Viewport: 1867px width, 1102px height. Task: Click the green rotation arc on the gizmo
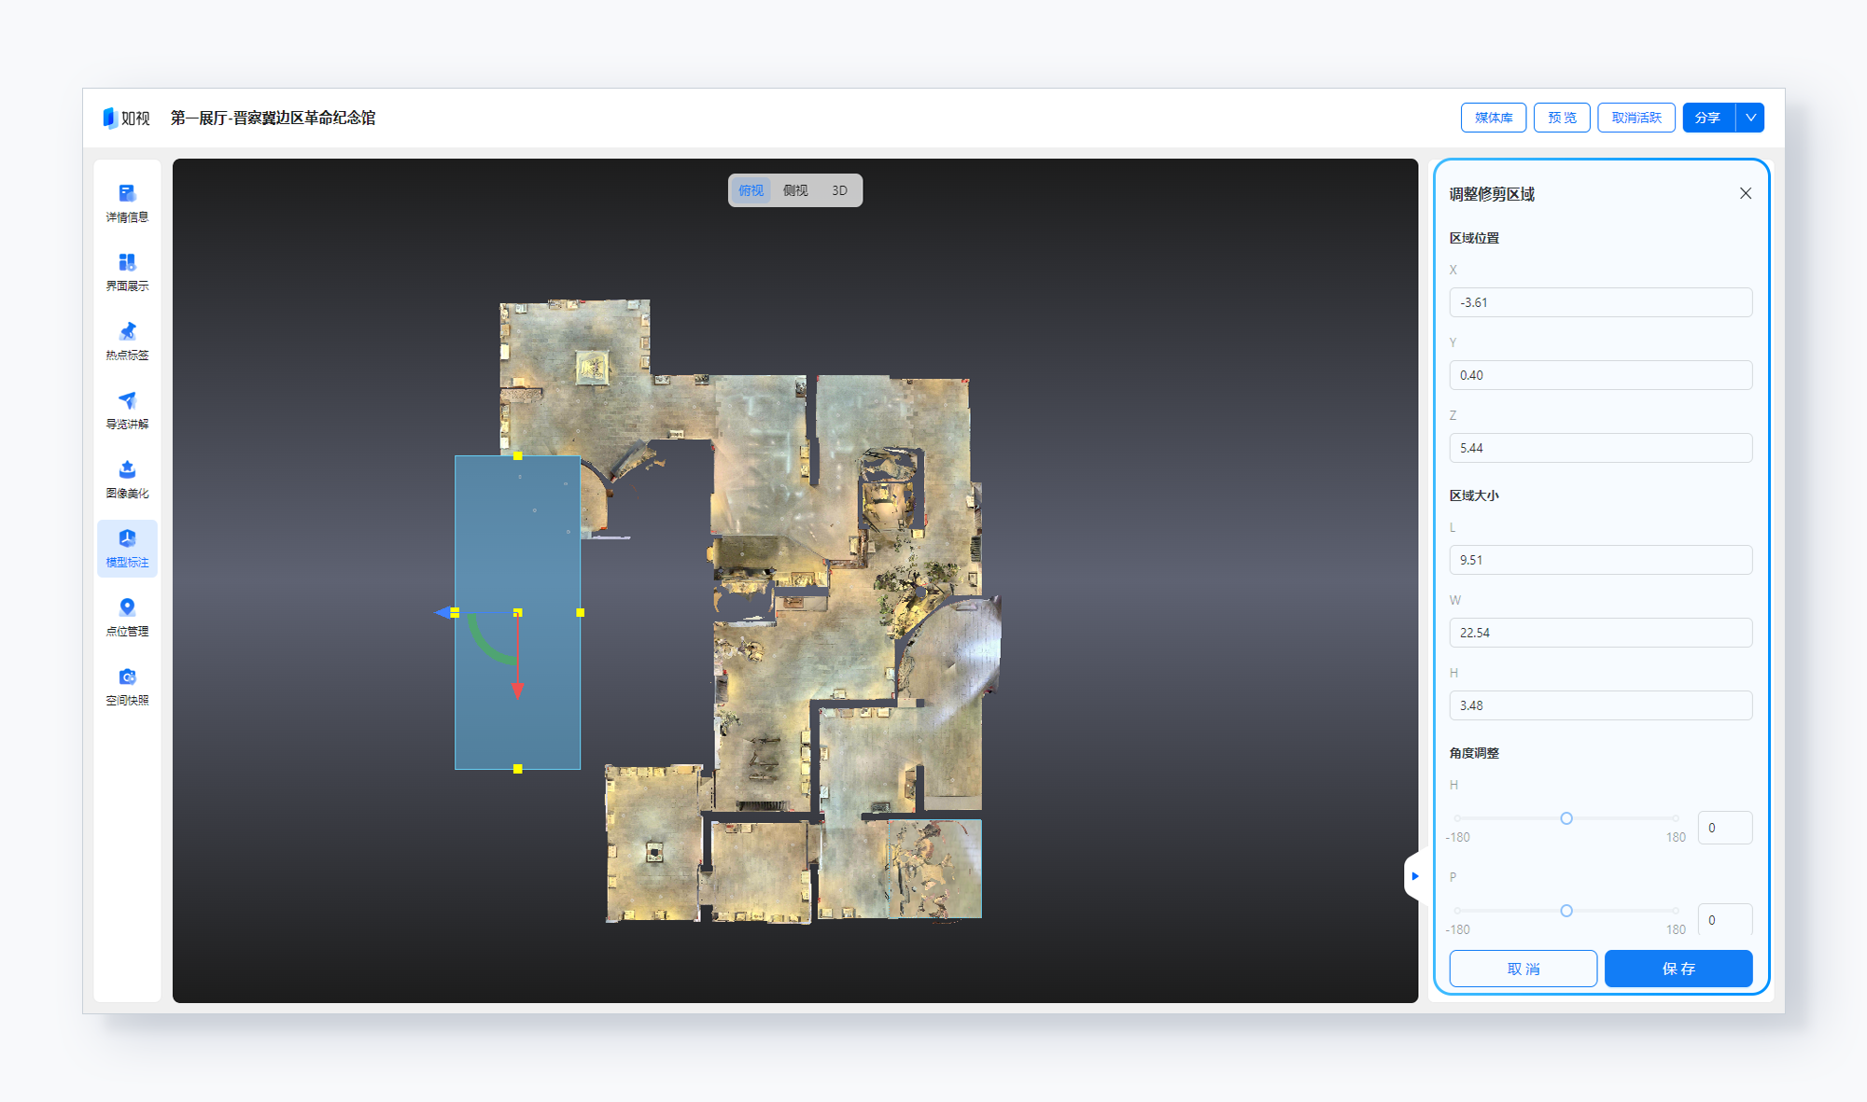pyautogui.click(x=487, y=646)
